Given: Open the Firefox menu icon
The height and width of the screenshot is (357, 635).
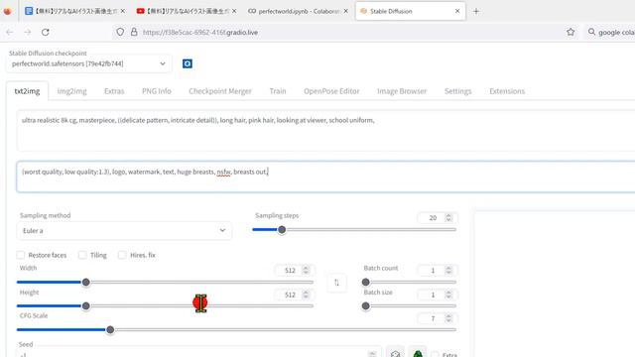Looking at the screenshot, I should tap(7, 11).
